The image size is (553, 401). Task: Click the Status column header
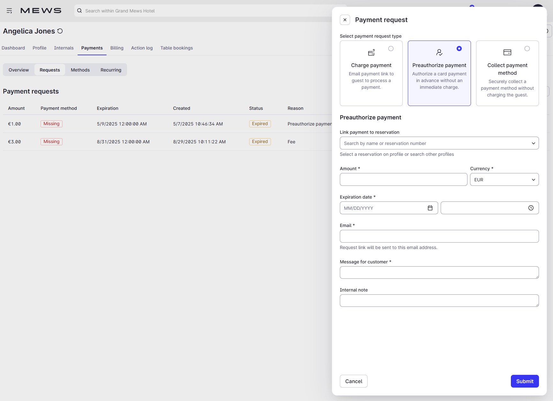point(256,108)
